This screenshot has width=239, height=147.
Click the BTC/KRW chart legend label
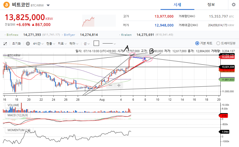pyautogui.click(x=14, y=55)
